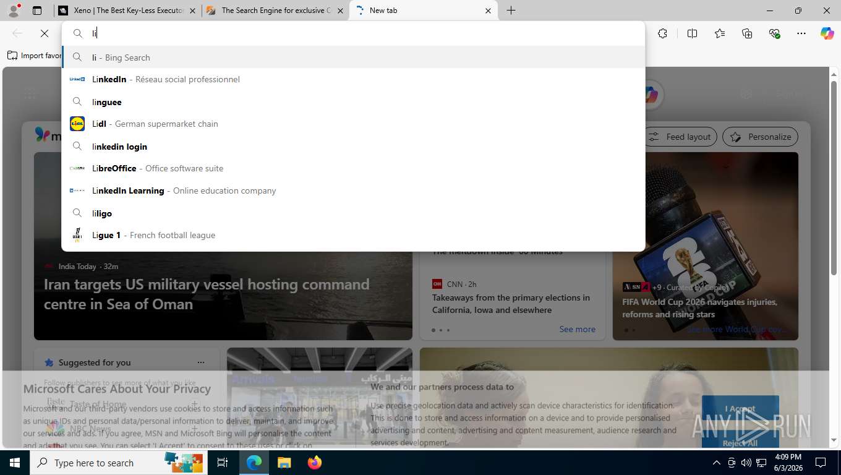Open Settings and more ellipsis menu
841x475 pixels.
(801, 33)
